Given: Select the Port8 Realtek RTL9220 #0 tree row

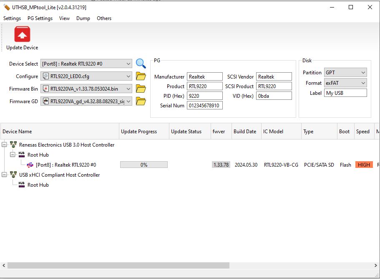Looking at the screenshot, I should [x=66, y=165].
